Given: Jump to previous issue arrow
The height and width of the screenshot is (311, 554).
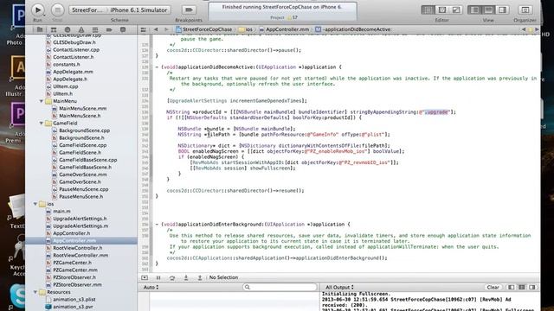Looking at the screenshot, I should click(524, 29).
